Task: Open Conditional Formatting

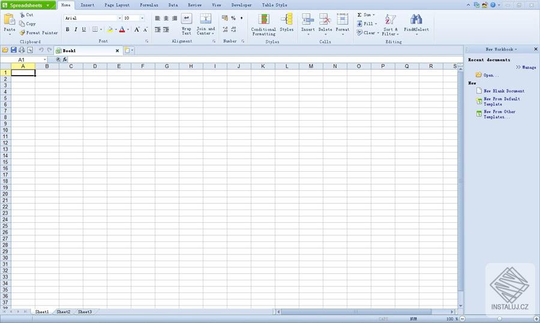Action: pos(263,25)
